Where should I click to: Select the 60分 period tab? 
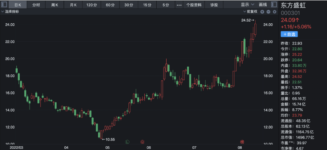point(110,5)
